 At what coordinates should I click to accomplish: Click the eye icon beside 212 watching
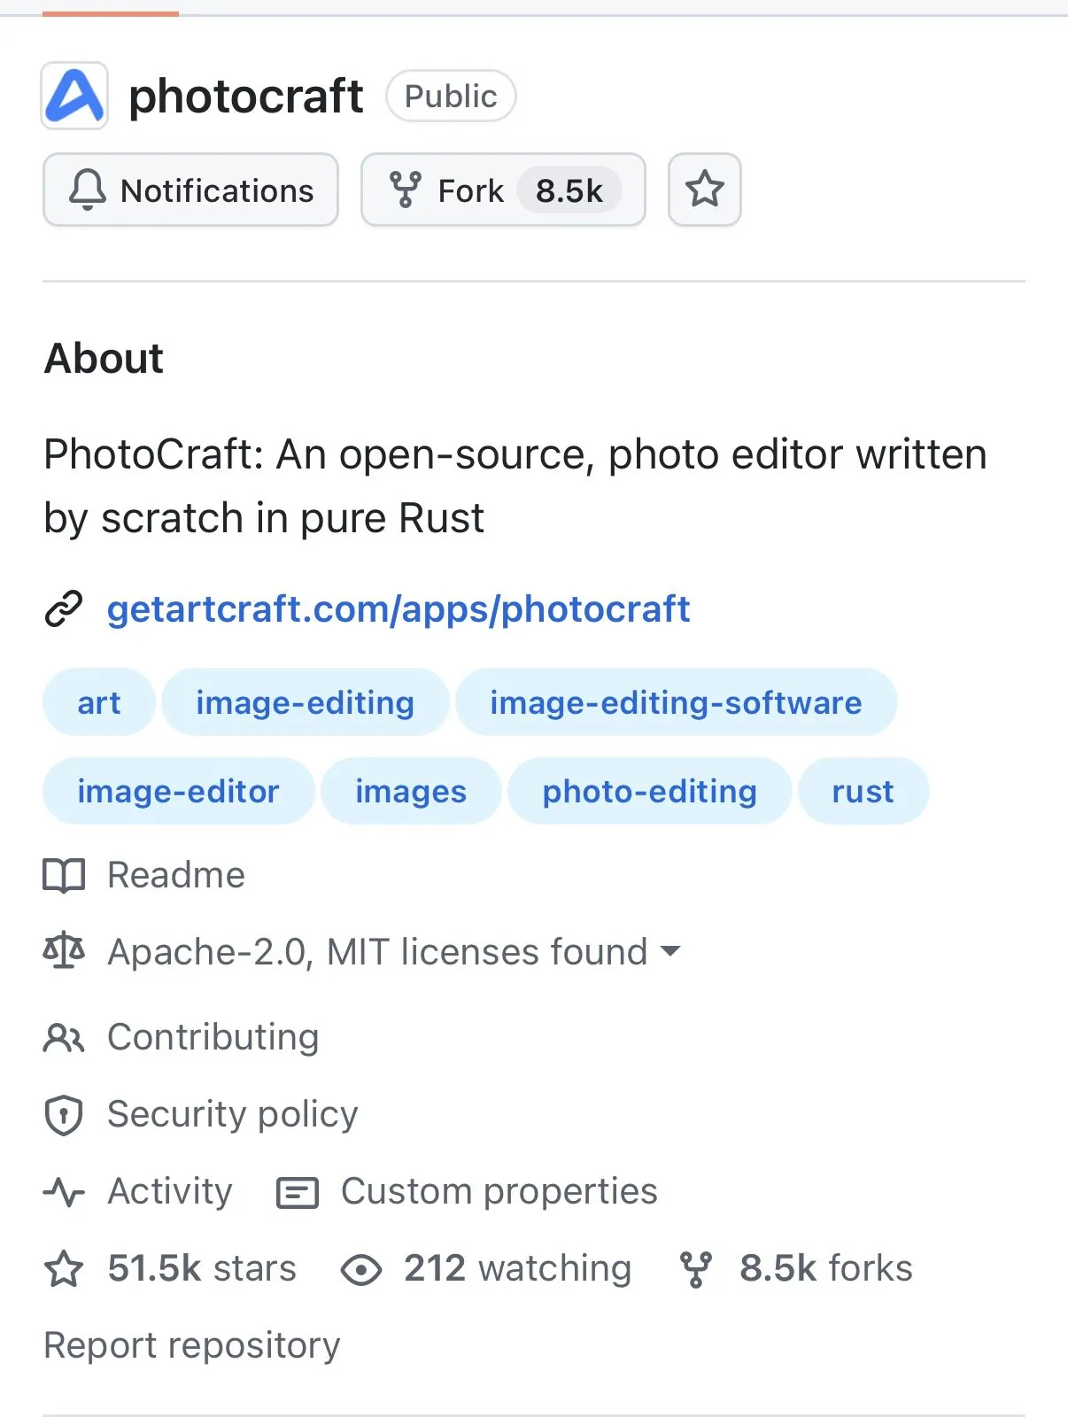pos(361,1270)
